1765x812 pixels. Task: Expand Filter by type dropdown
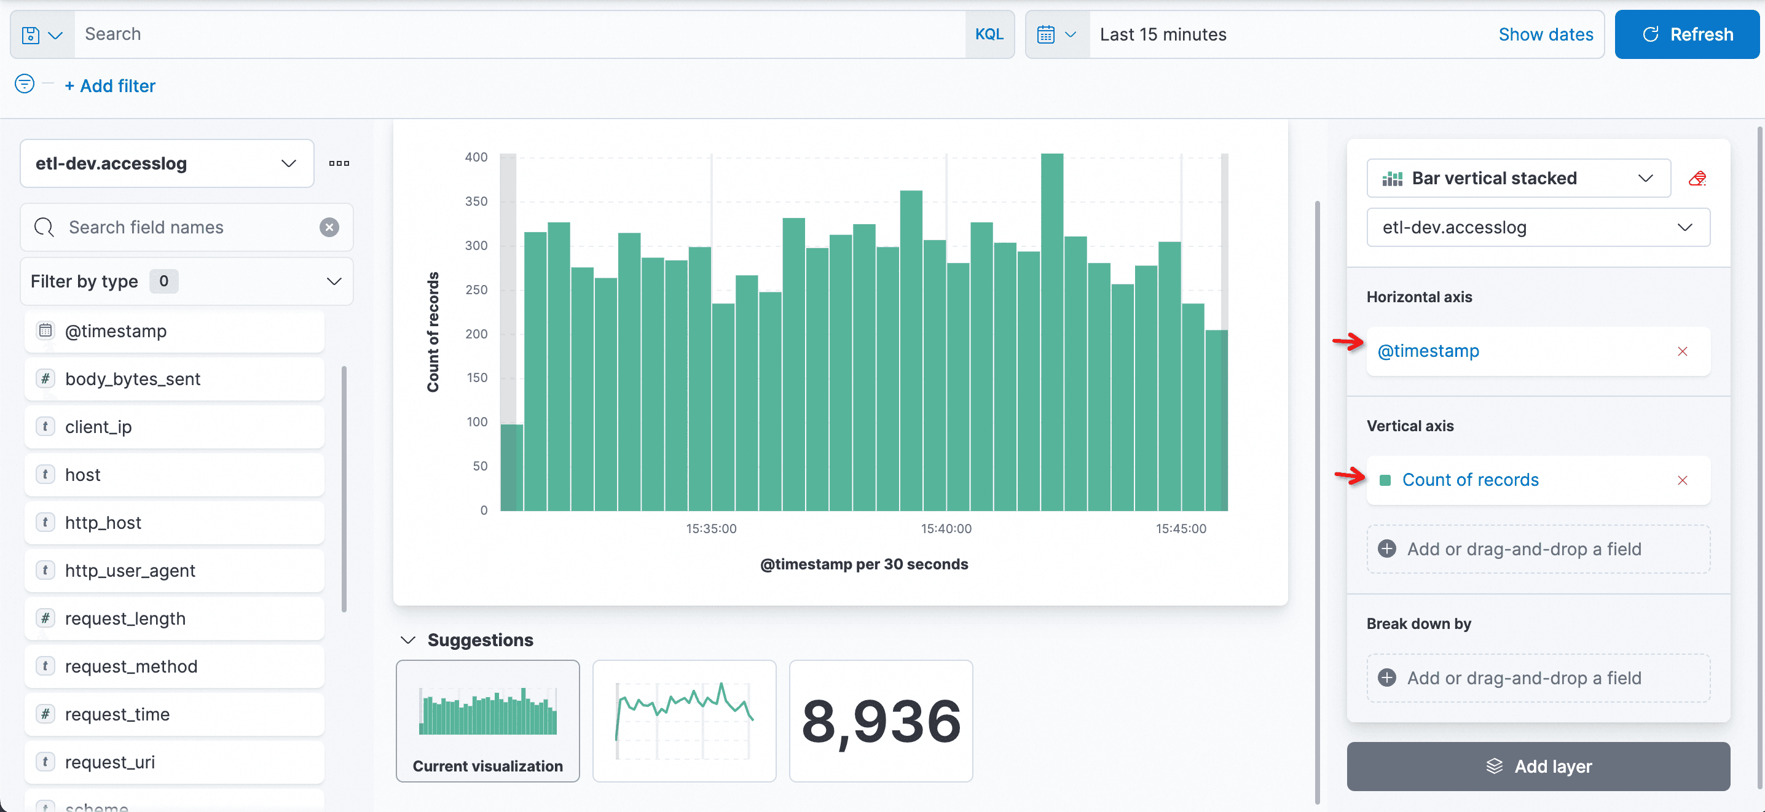(186, 281)
